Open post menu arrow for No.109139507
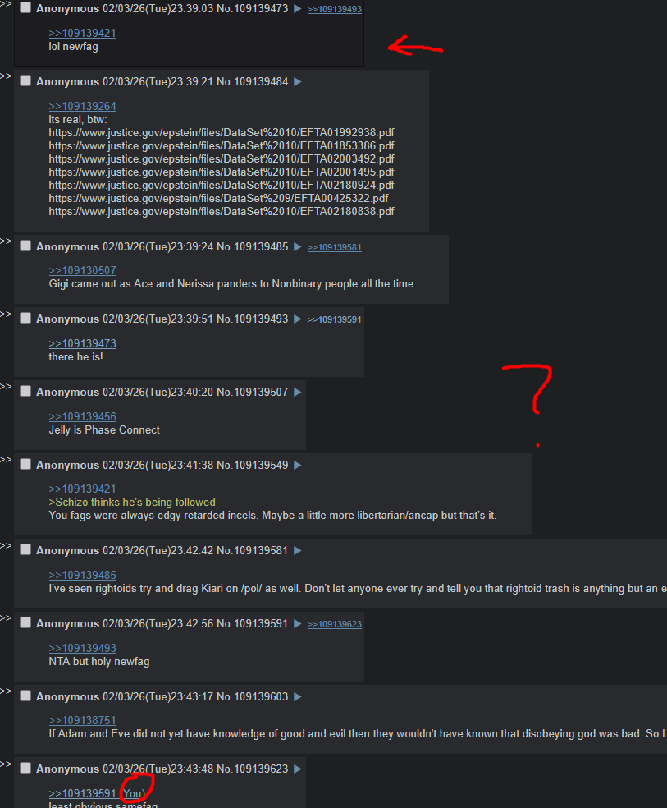The image size is (667, 808). 298,393
